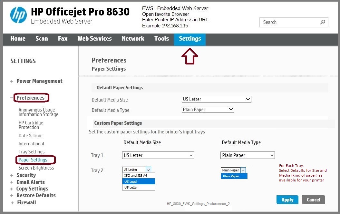Select the Settings tab
340x214 pixels.
coord(190,39)
